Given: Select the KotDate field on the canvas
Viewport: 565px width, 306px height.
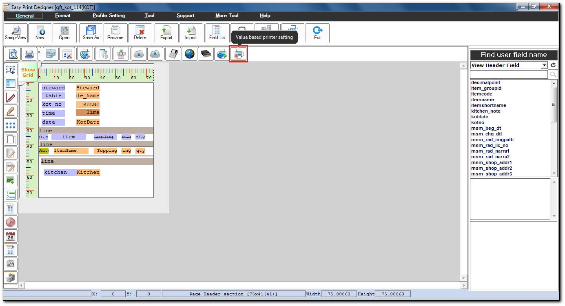Looking at the screenshot, I should tap(88, 122).
